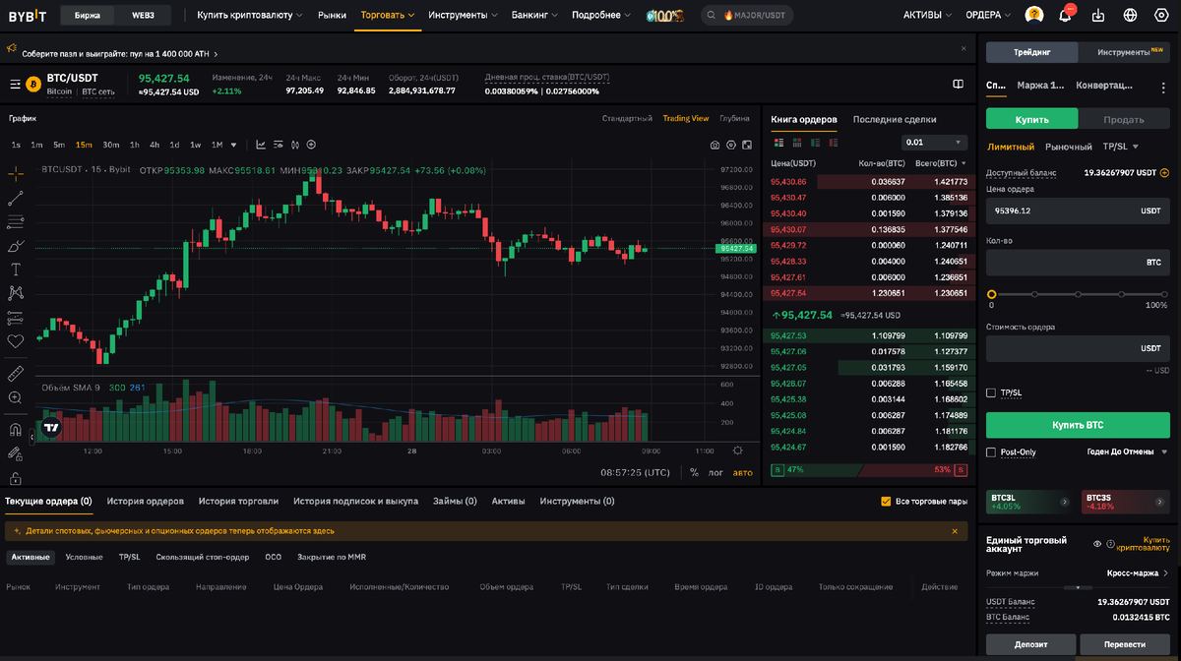This screenshot has height=661, width=1181.
Task: Click the order quantity percentage slider handle
Action: (x=991, y=294)
